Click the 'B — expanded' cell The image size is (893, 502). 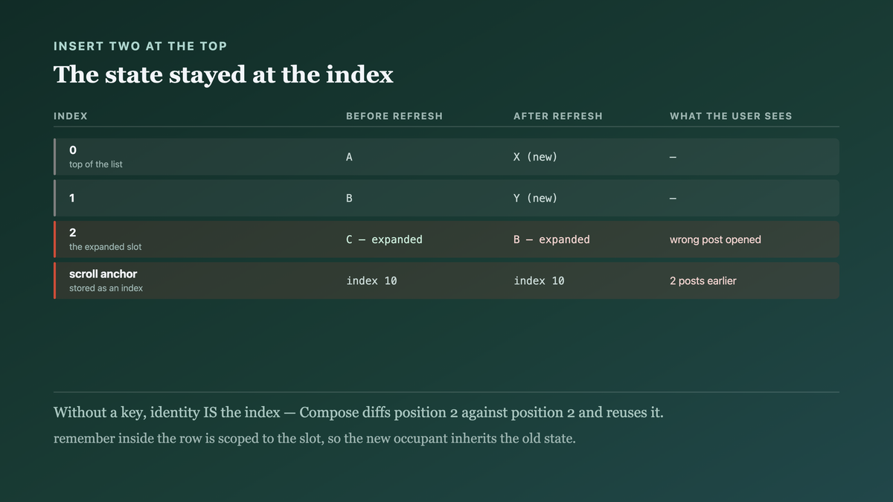[551, 239]
